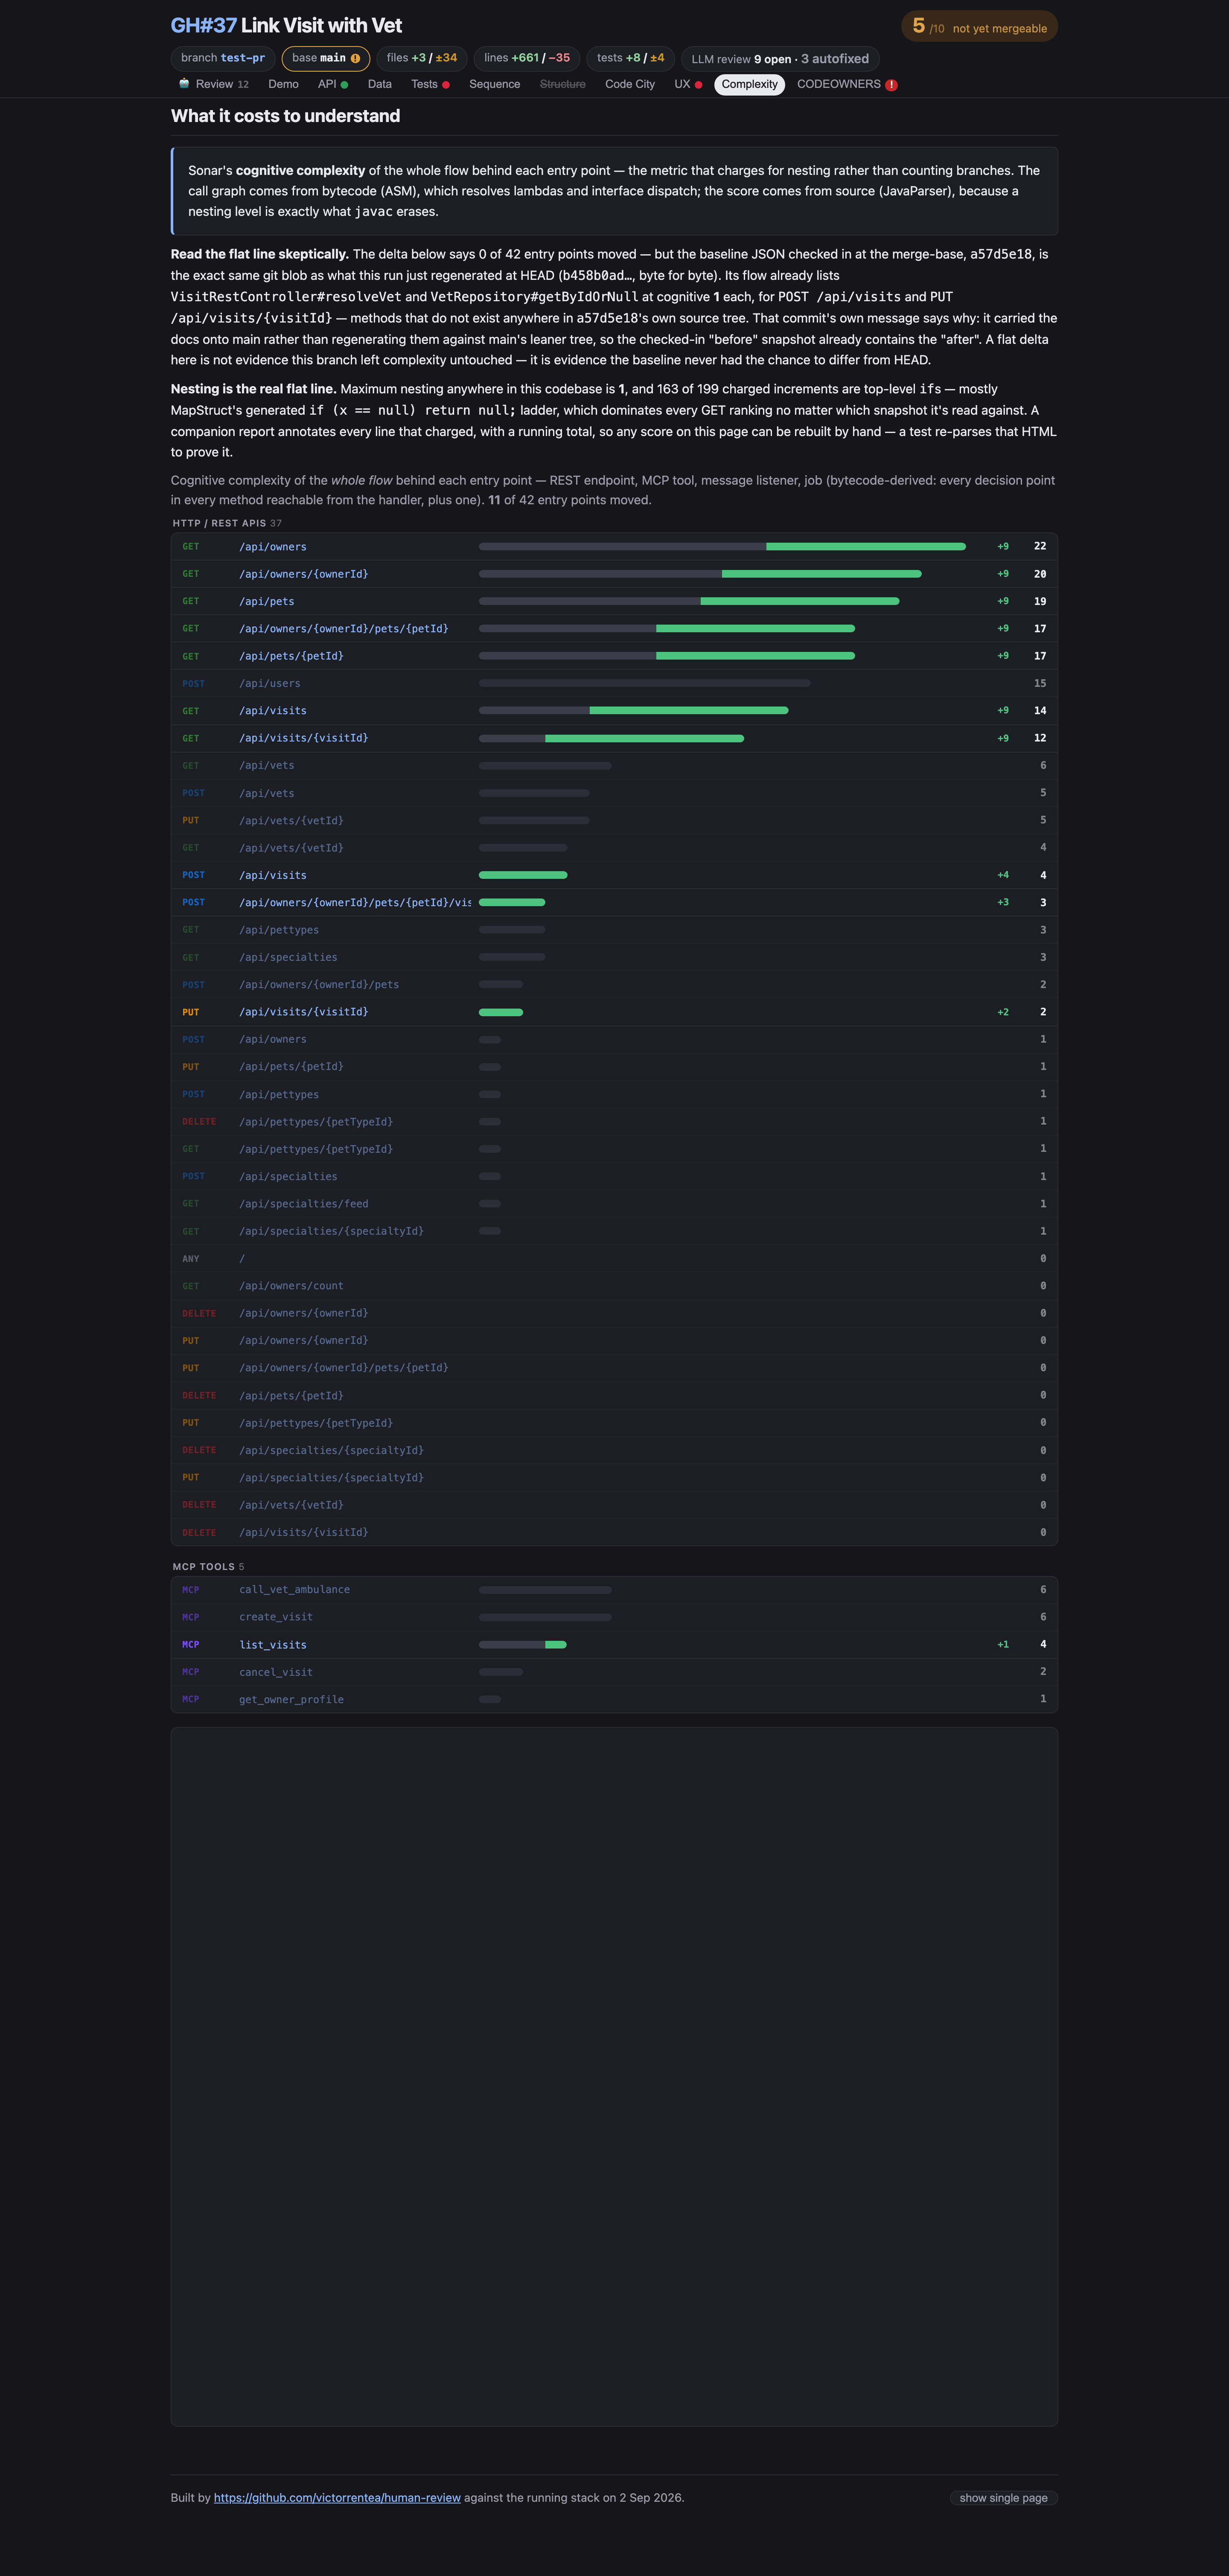Select the ANY / root entry row
Viewport: 1229px width, 2576px height.
click(x=614, y=1258)
